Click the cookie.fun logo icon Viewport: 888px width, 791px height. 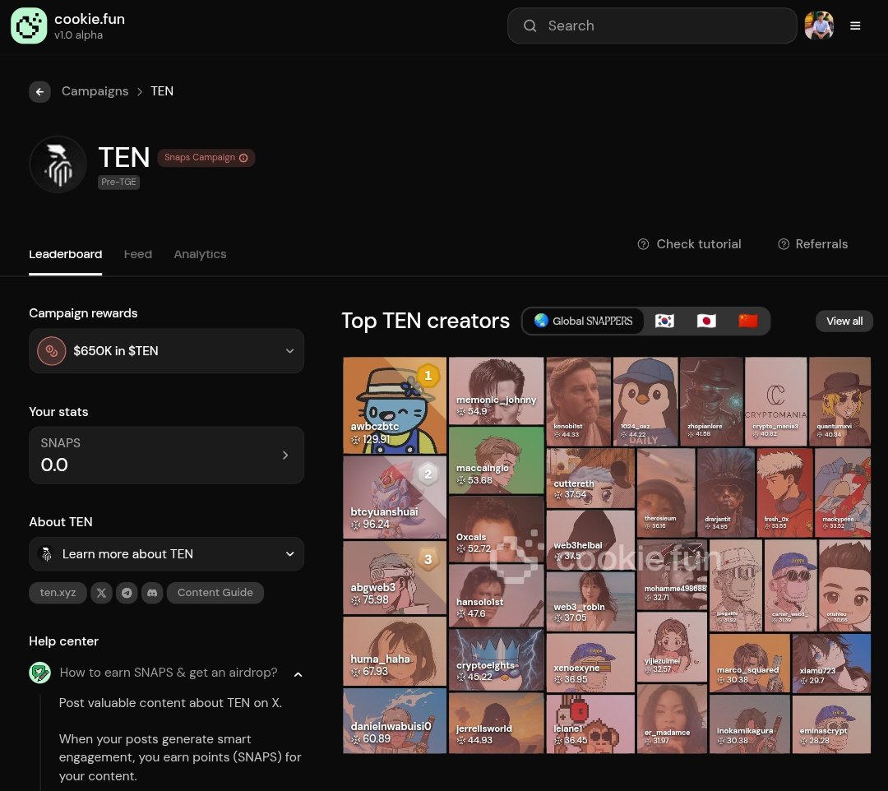click(x=29, y=25)
